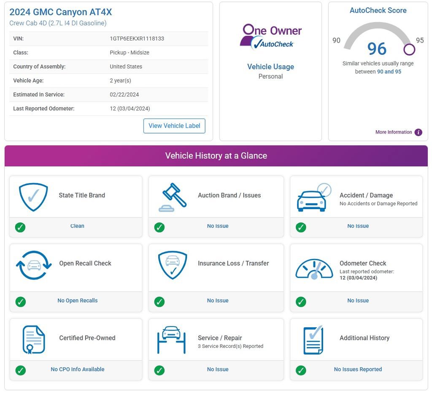Image resolution: width=432 pixels, height=393 pixels.
Task: Click the green checkmark next to Clean
Action: coord(20,227)
